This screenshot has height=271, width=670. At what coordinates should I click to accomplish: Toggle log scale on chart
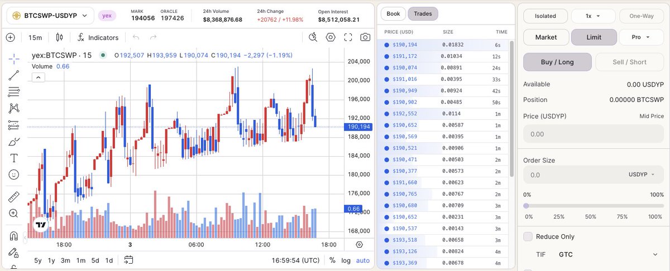tap(346, 260)
